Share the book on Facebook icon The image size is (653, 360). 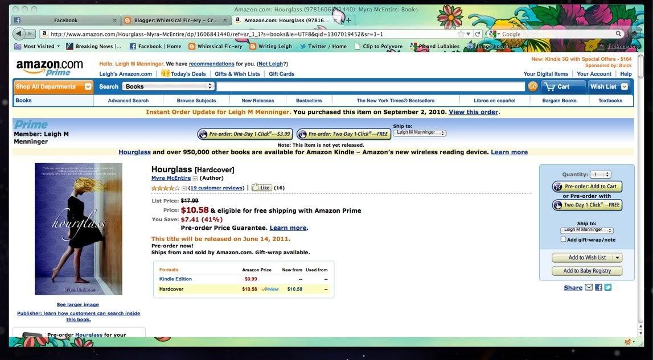pos(598,288)
